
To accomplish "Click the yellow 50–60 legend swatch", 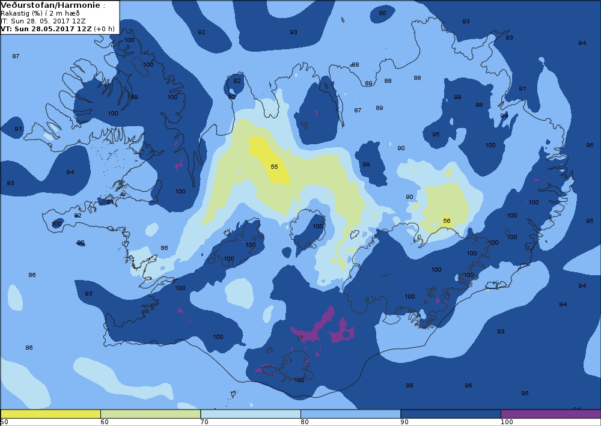I will point(50,414).
